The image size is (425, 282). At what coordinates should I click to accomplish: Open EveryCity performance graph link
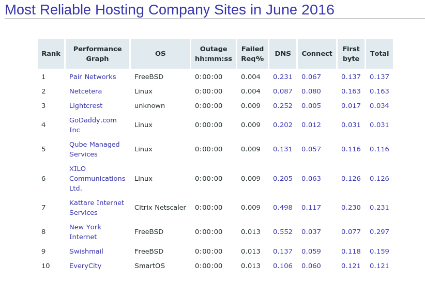85,266
